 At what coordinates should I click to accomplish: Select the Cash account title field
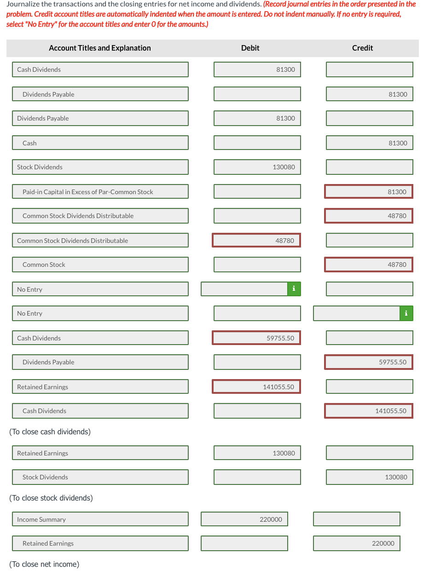(100, 143)
